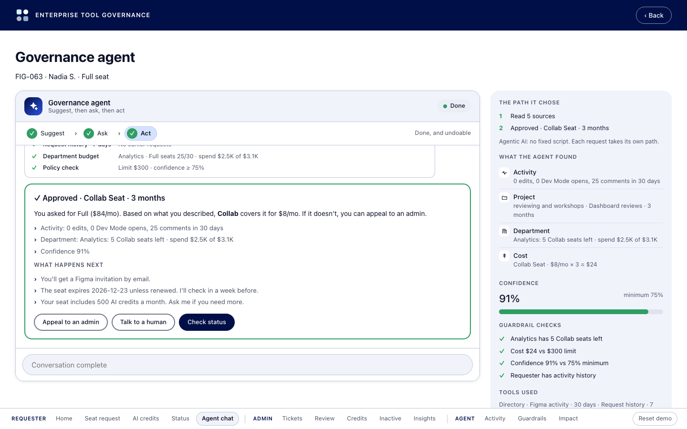The width and height of the screenshot is (687, 429).
Task: Click check mark by Requester has activity history
Action: 502,376
